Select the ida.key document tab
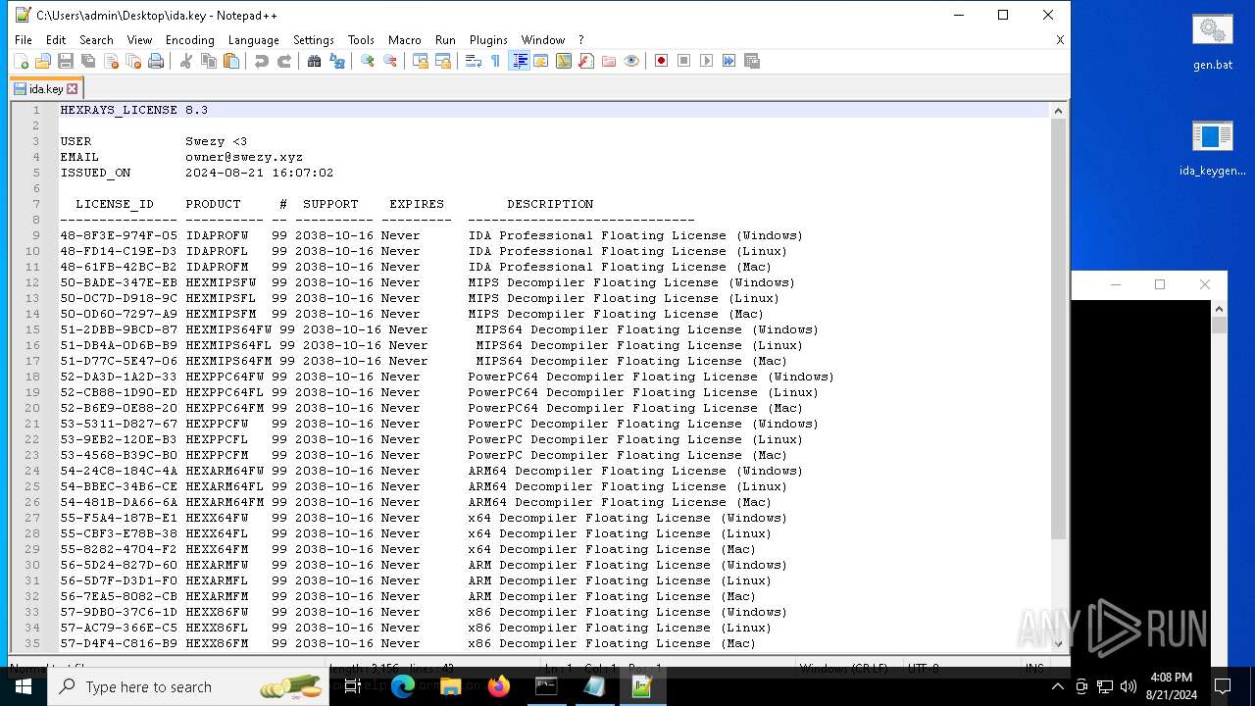The height and width of the screenshot is (706, 1255). [45, 88]
